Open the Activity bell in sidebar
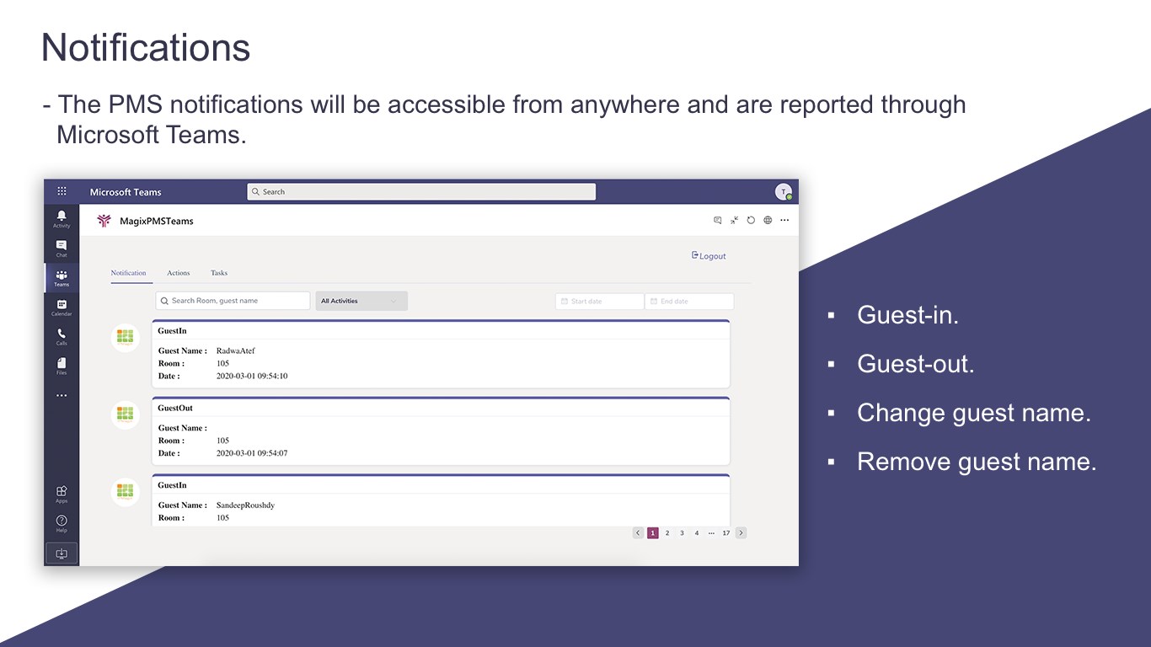This screenshot has height=647, width=1151. [x=62, y=219]
